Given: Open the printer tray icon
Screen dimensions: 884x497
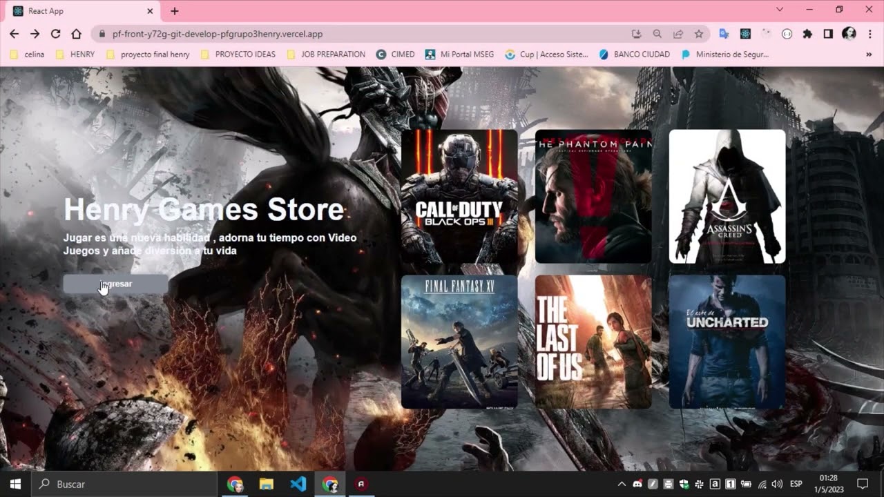Looking at the screenshot, I should point(669,484).
